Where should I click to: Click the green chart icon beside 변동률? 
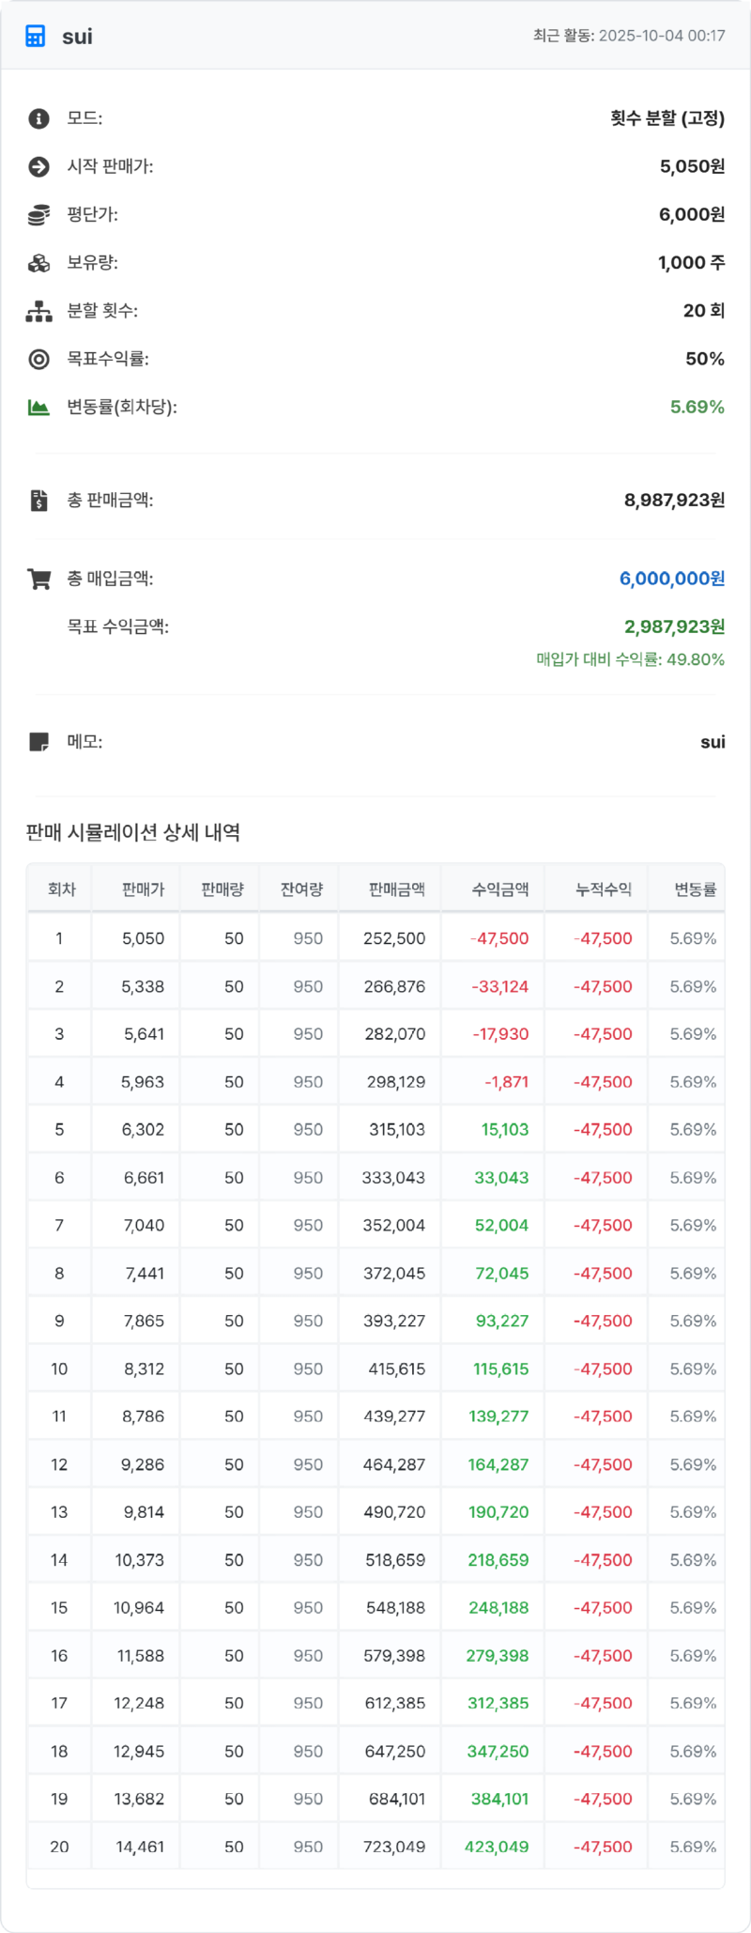[x=38, y=408]
